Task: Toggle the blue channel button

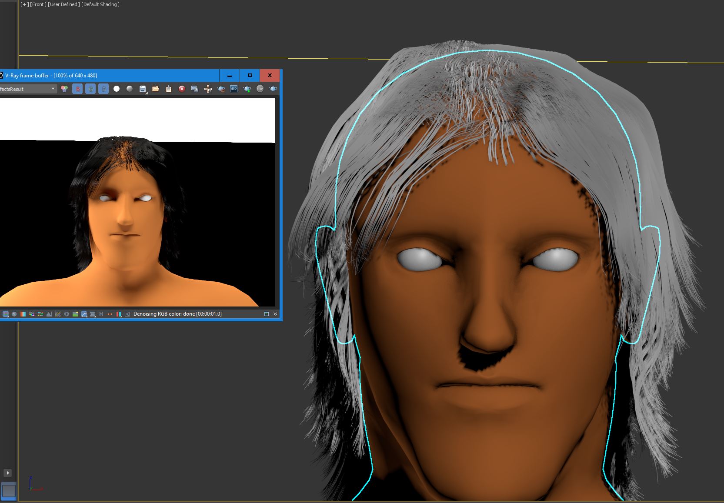Action: tap(103, 89)
